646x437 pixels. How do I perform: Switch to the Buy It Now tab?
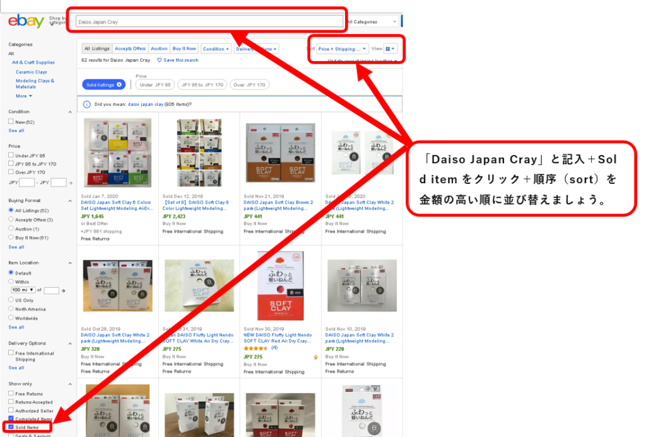[184, 48]
